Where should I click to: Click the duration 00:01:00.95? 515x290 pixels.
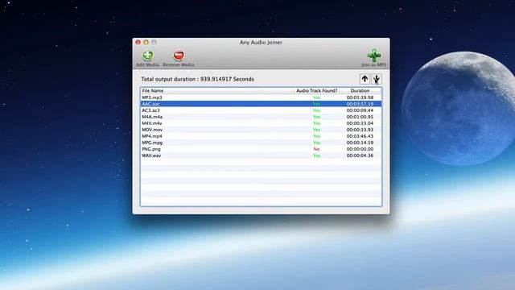pyautogui.click(x=360, y=117)
